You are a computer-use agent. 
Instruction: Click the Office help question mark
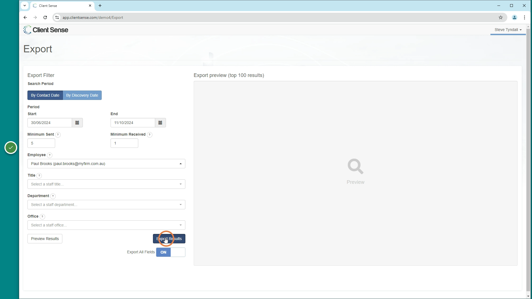42,217
